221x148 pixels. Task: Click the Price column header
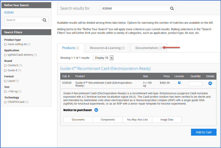(167, 76)
